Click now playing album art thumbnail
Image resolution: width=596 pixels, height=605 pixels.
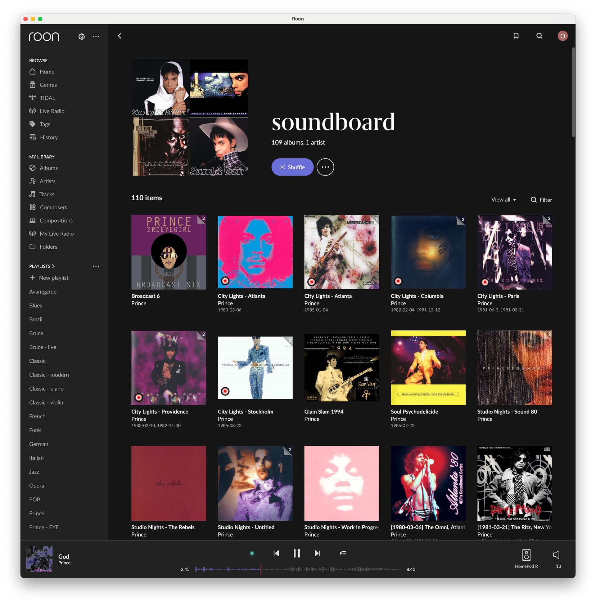click(x=39, y=559)
